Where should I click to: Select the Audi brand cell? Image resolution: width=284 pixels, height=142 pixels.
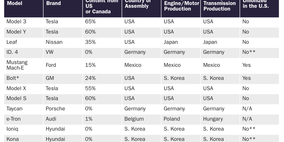coord(51,119)
